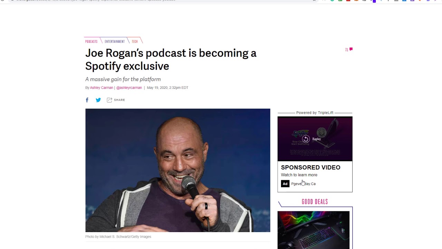Open author Ashley Carman's page
Image resolution: width=442 pixels, height=249 pixels.
[102, 88]
